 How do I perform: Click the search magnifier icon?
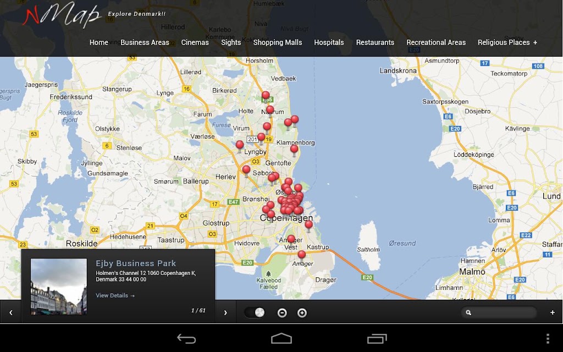[468, 312]
